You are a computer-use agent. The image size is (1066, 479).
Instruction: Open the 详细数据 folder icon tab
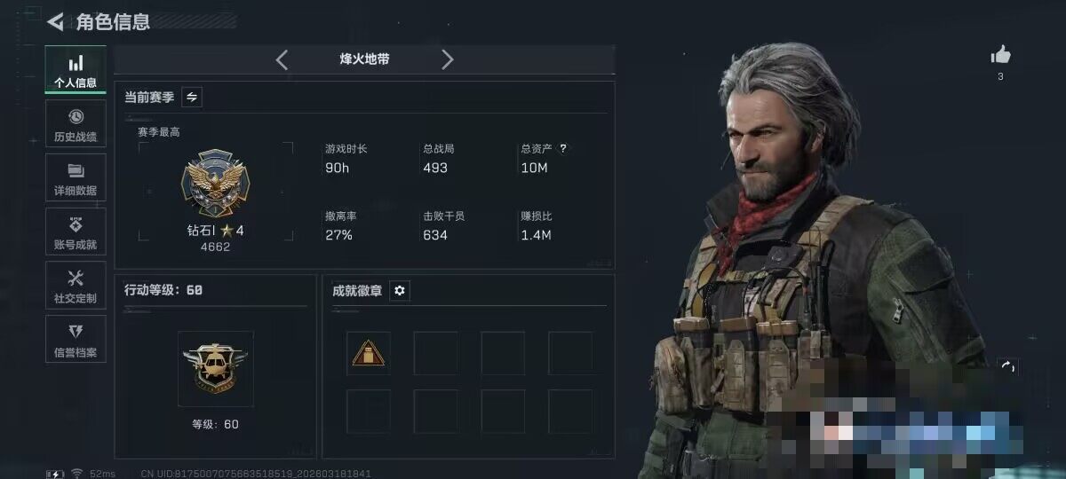[x=76, y=177]
